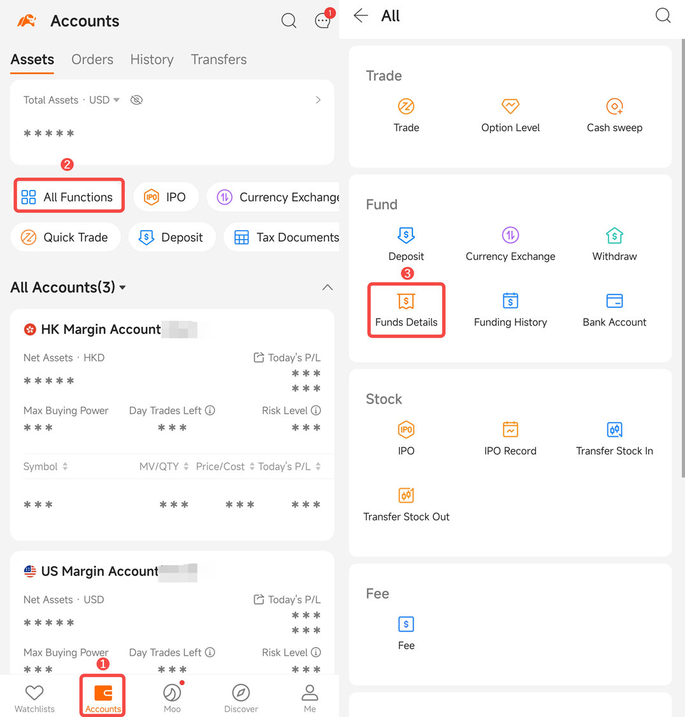Toggle total assets visibility eye icon
The width and height of the screenshot is (685, 717).
[x=136, y=100]
